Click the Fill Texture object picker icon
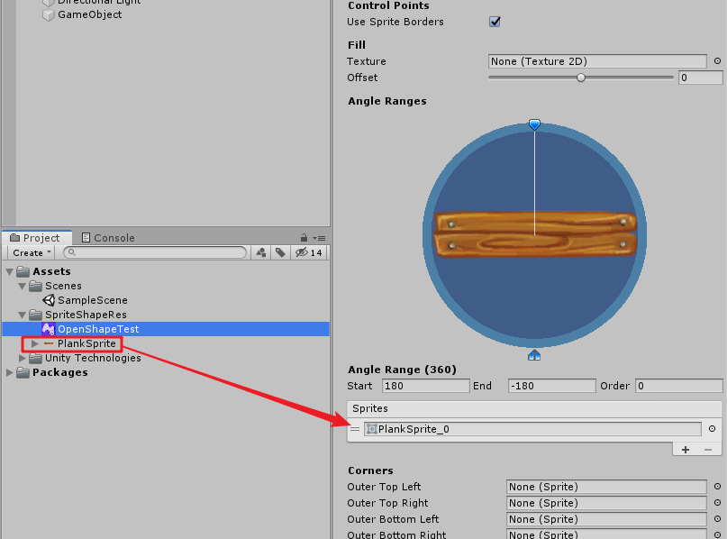This screenshot has width=727, height=539. click(x=717, y=61)
